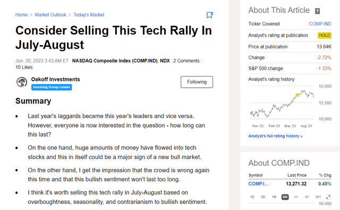Select the 5Y chart range
Viewport: 340px width, 210px height.
tap(307, 197)
